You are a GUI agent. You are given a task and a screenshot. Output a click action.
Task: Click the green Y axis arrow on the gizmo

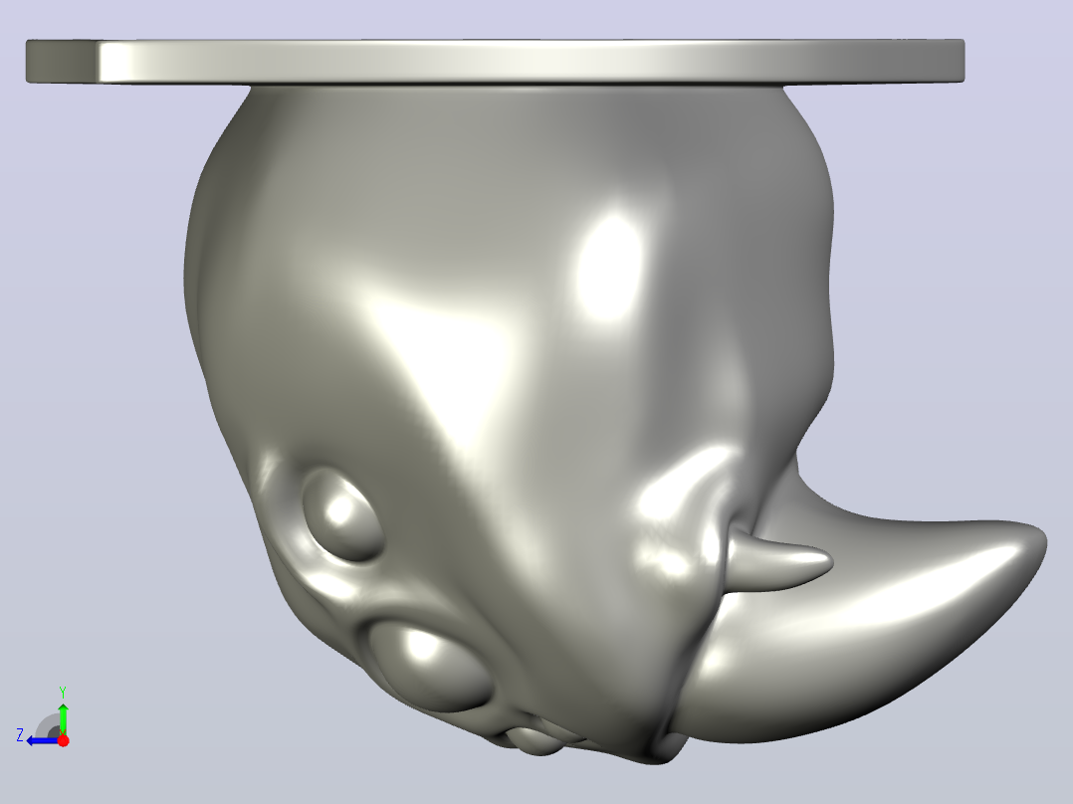[x=63, y=718]
